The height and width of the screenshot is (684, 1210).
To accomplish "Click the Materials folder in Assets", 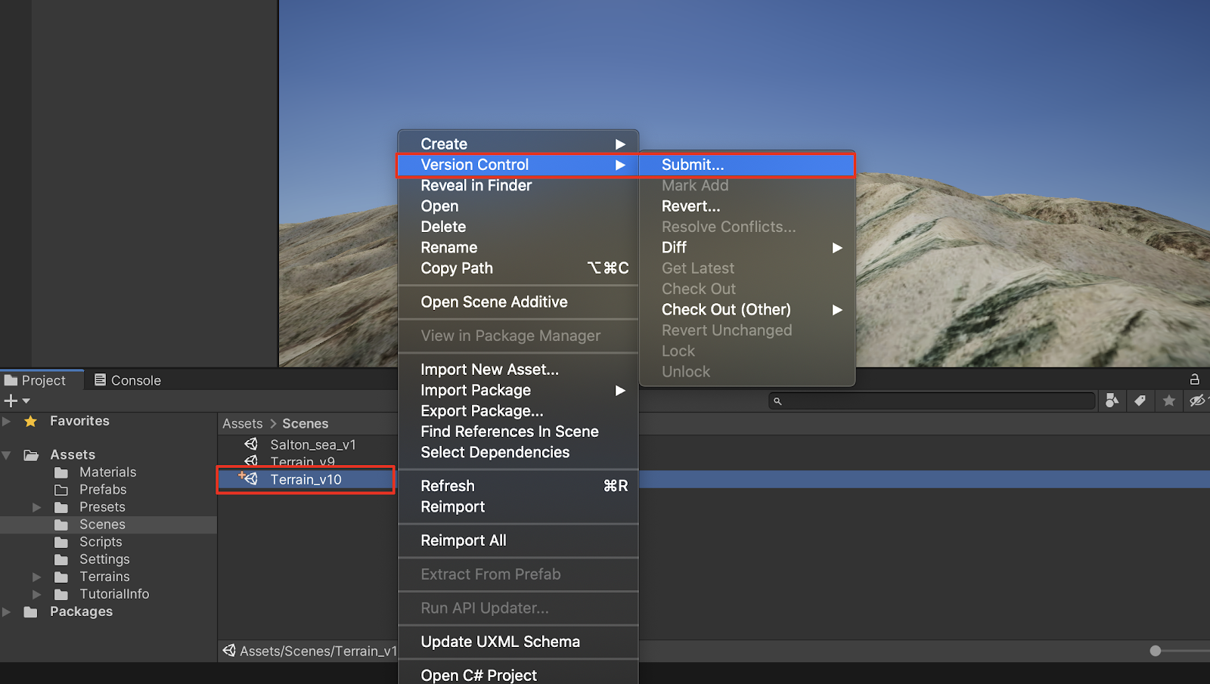I will tap(107, 472).
